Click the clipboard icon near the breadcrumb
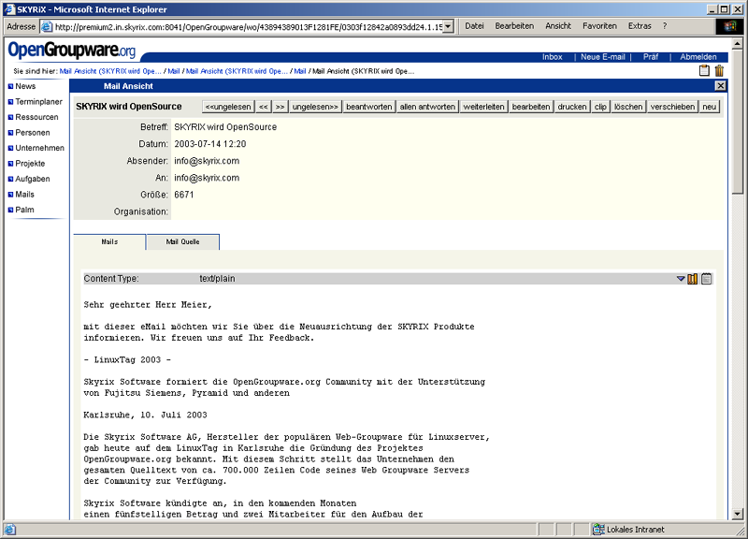Image resolution: width=748 pixels, height=539 pixels. click(x=704, y=71)
